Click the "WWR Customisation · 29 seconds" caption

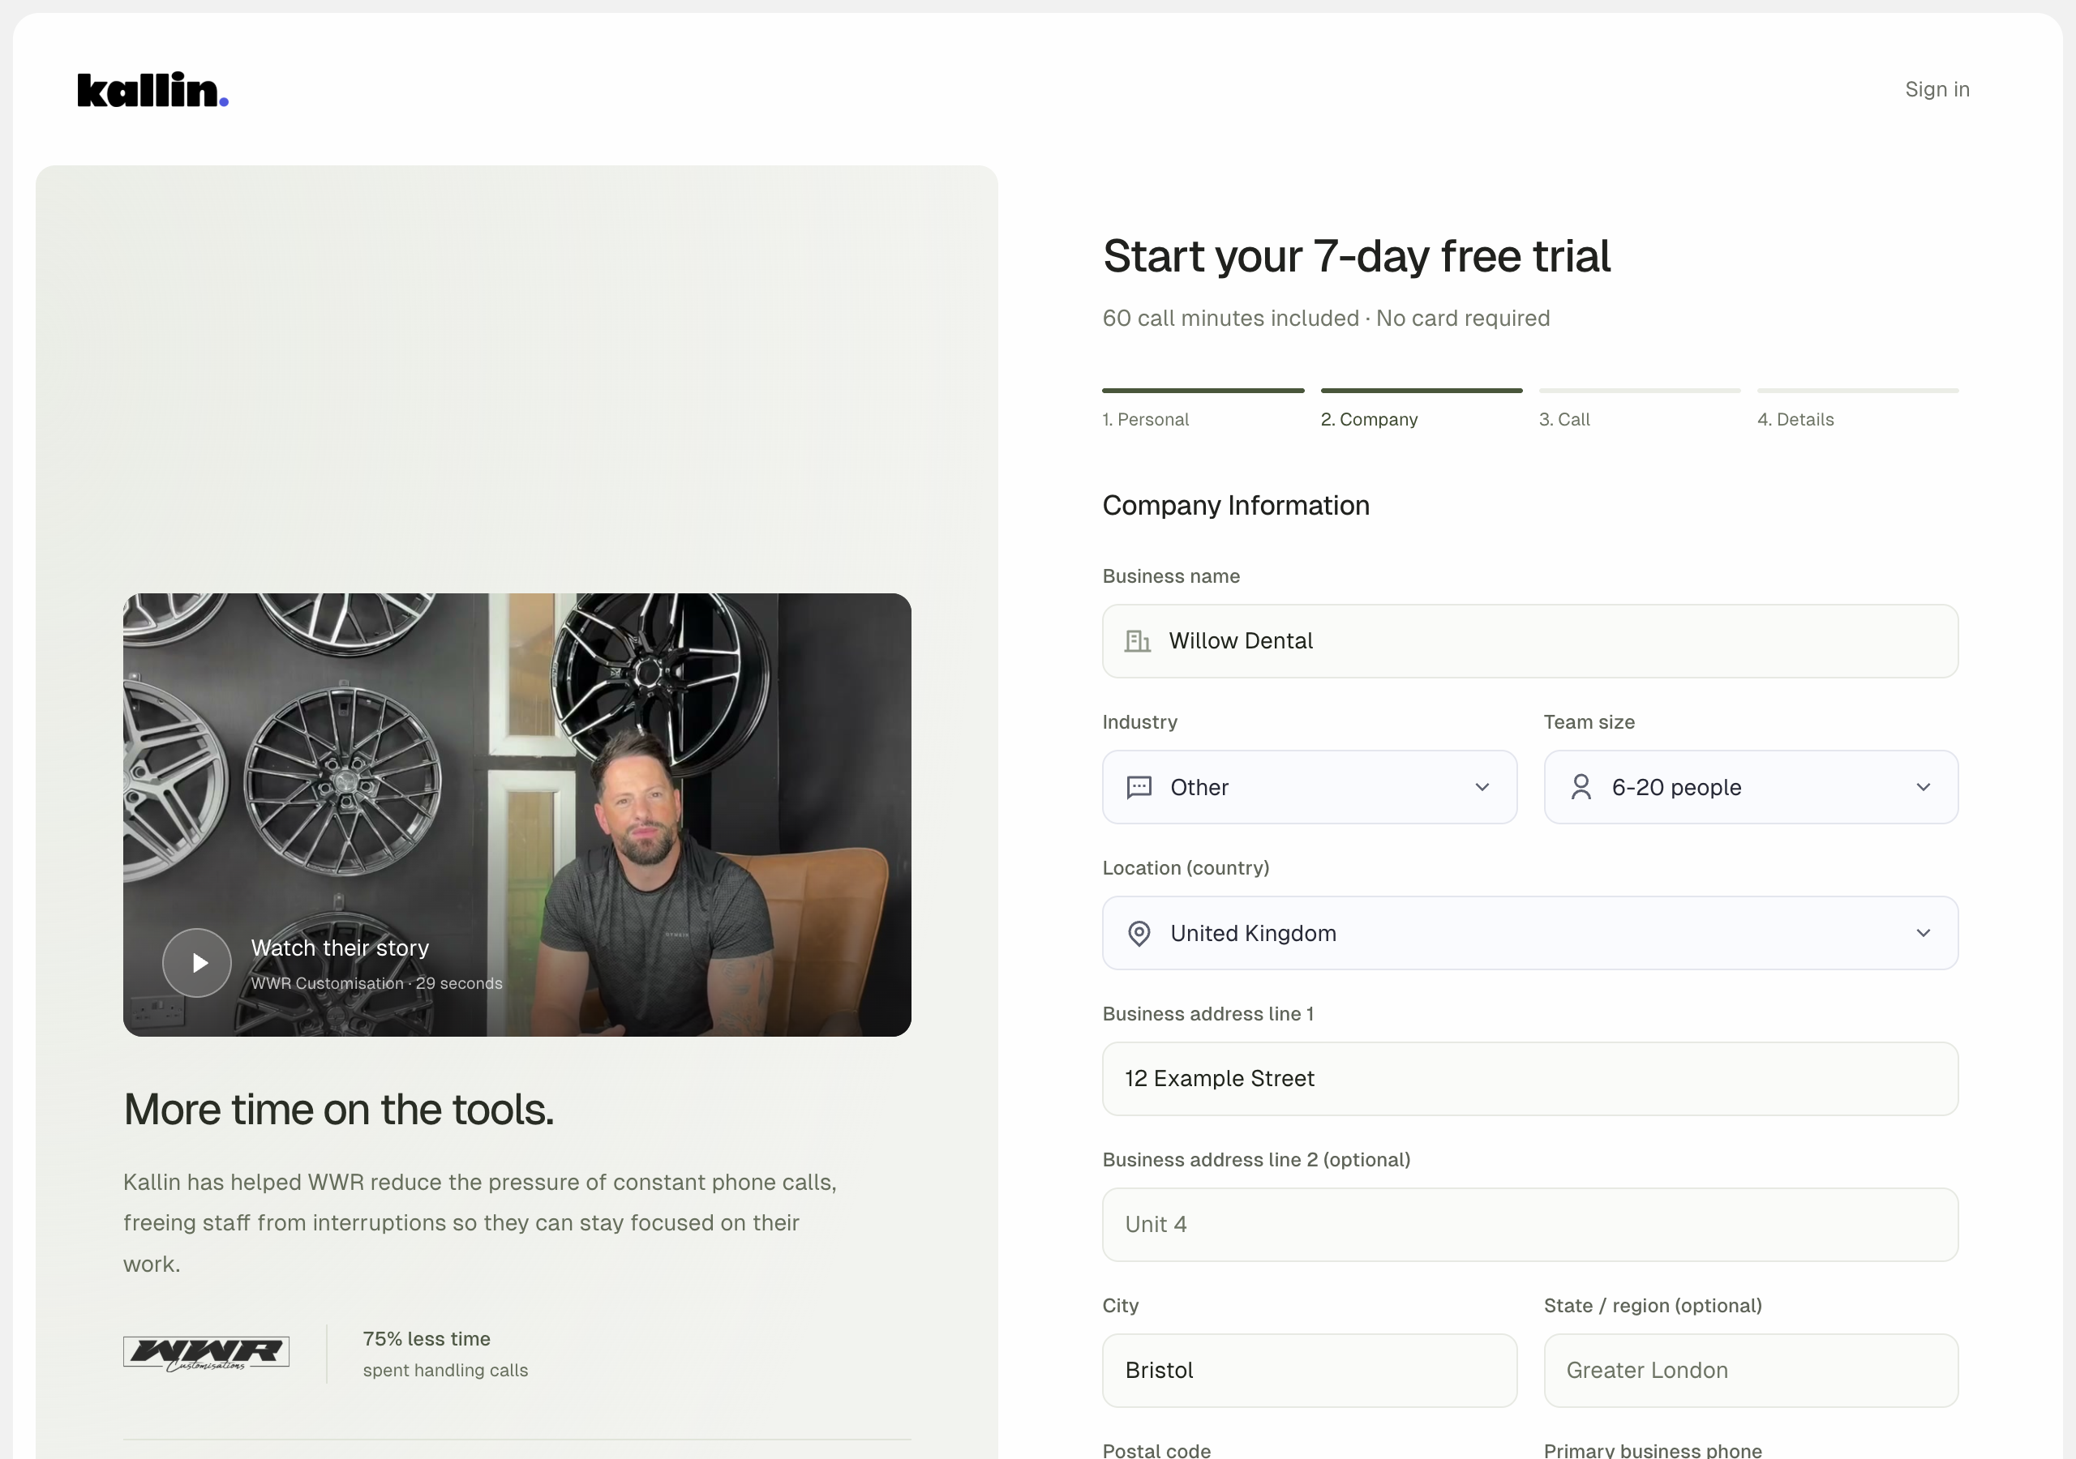[376, 983]
